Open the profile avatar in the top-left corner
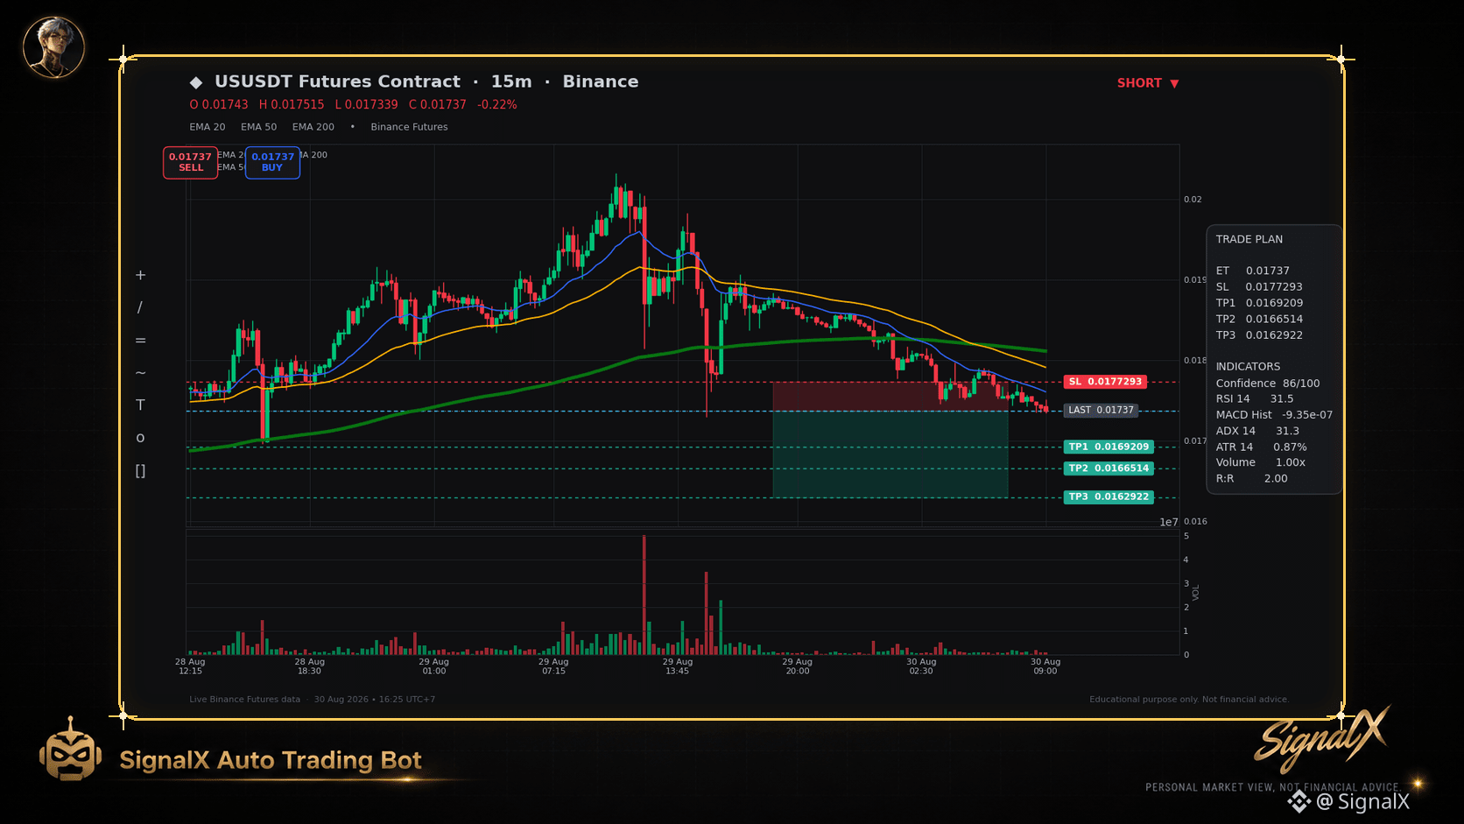1464x824 pixels. (x=53, y=46)
